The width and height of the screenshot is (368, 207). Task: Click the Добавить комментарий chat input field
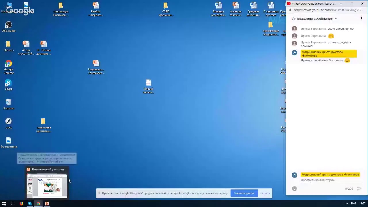tap(331, 180)
